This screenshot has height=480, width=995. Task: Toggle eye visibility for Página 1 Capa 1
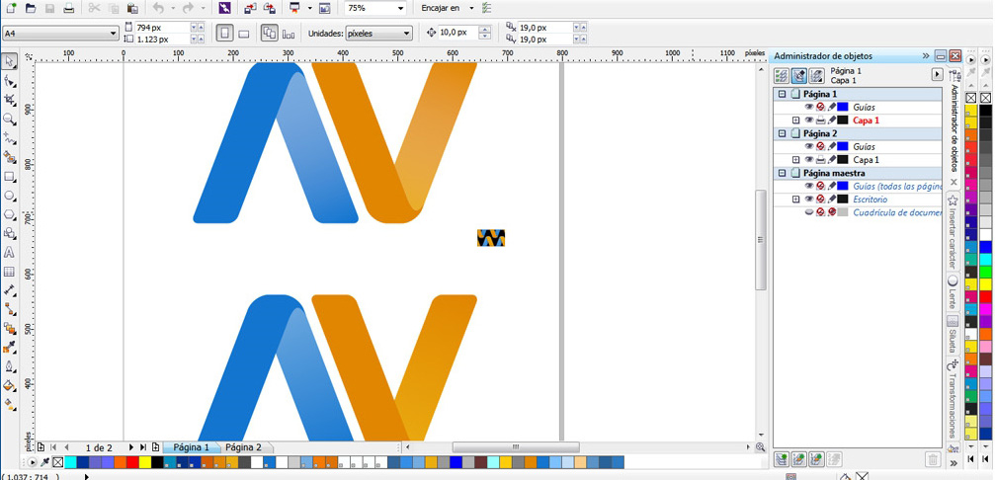808,120
